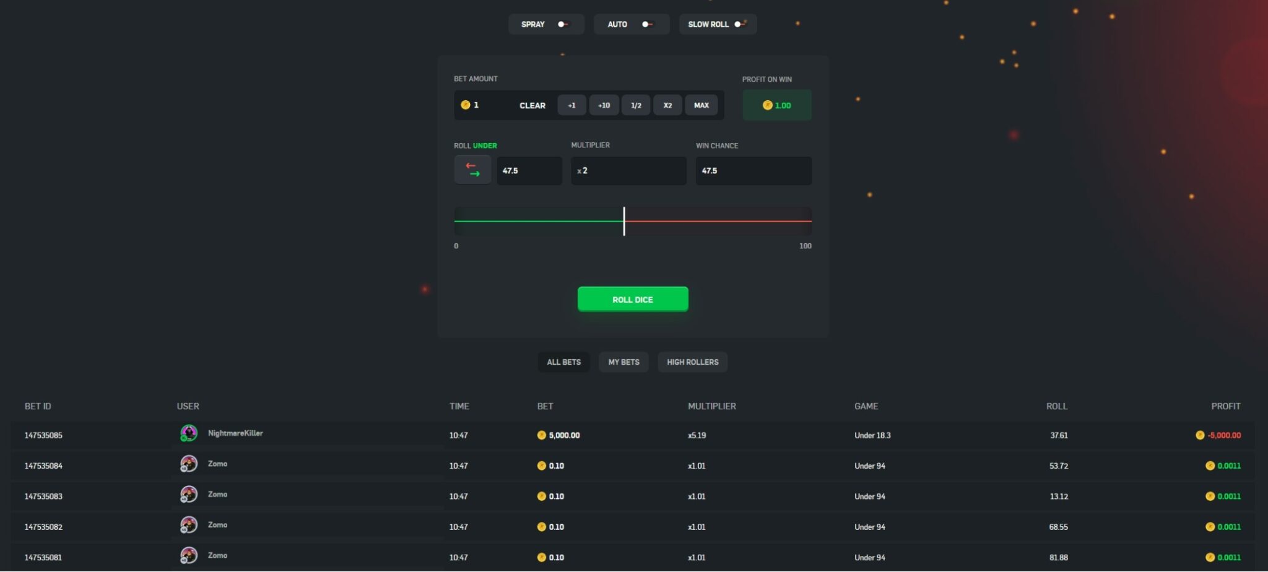The image size is (1268, 572).
Task: Open the HIGH ROLLERS tab
Action: (x=692, y=362)
